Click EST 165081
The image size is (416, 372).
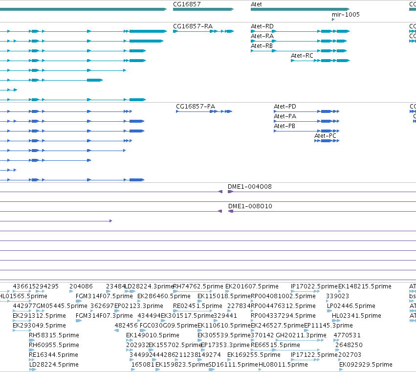pyautogui.click(x=143, y=365)
